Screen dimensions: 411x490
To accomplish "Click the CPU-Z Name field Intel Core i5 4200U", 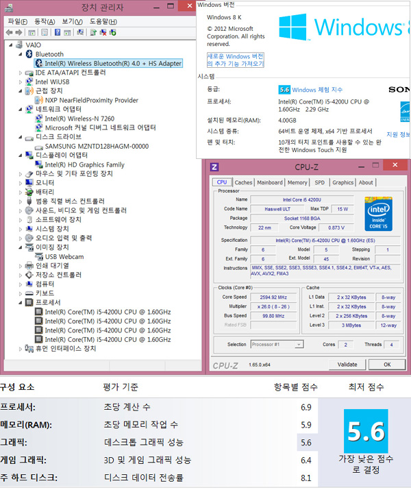I will point(302,199).
